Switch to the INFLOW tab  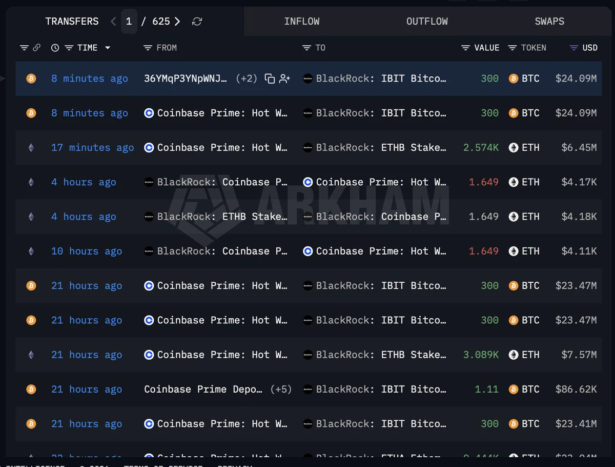[x=302, y=22]
